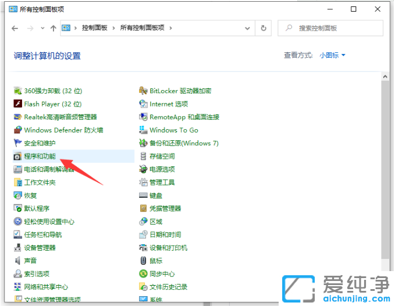Click 控制面板 in the address breadcrumb
The image size is (395, 306).
tap(96, 28)
